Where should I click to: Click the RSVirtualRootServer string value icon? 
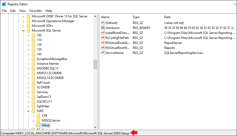click(x=103, y=43)
